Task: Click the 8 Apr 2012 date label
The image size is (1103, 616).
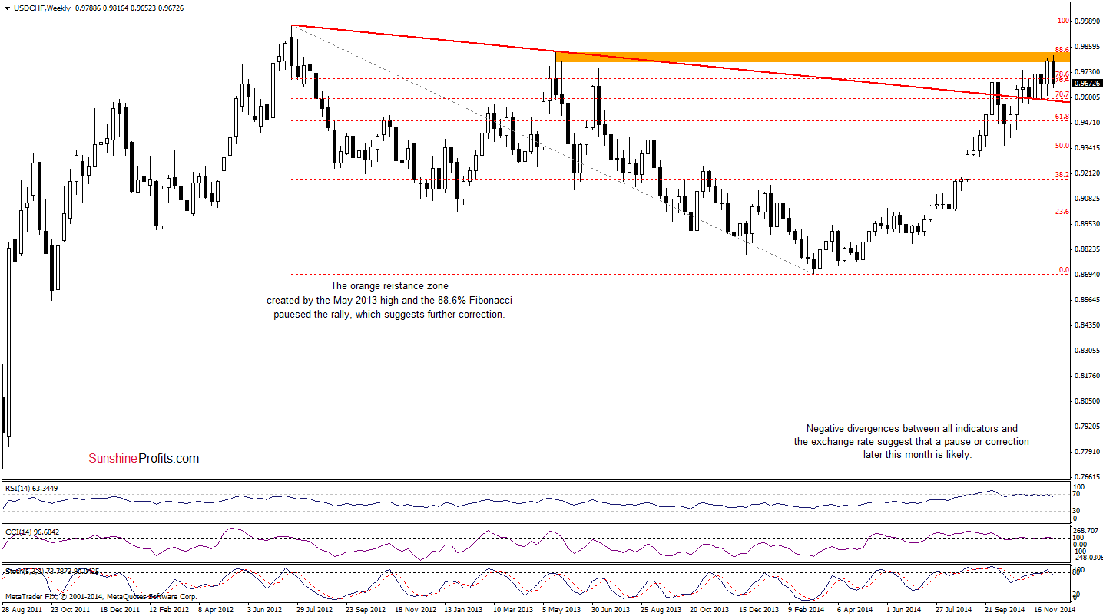Action: point(217,609)
